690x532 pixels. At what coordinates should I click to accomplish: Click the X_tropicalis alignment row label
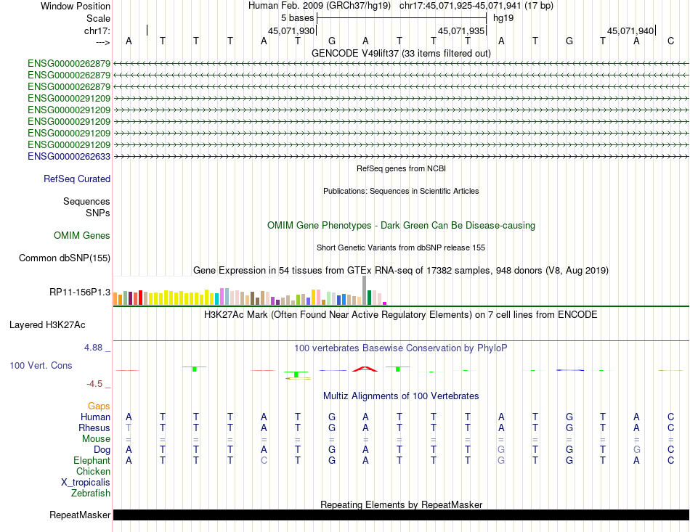pos(86,483)
